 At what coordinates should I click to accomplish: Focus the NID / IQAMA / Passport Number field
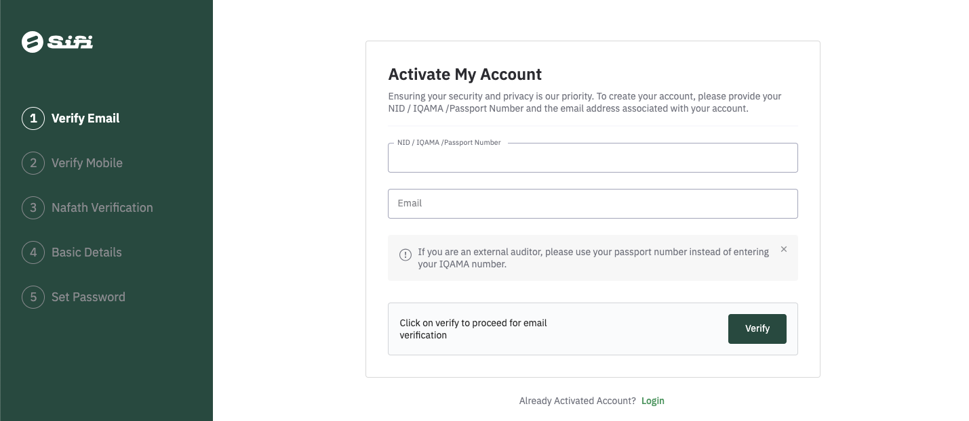[593, 158]
